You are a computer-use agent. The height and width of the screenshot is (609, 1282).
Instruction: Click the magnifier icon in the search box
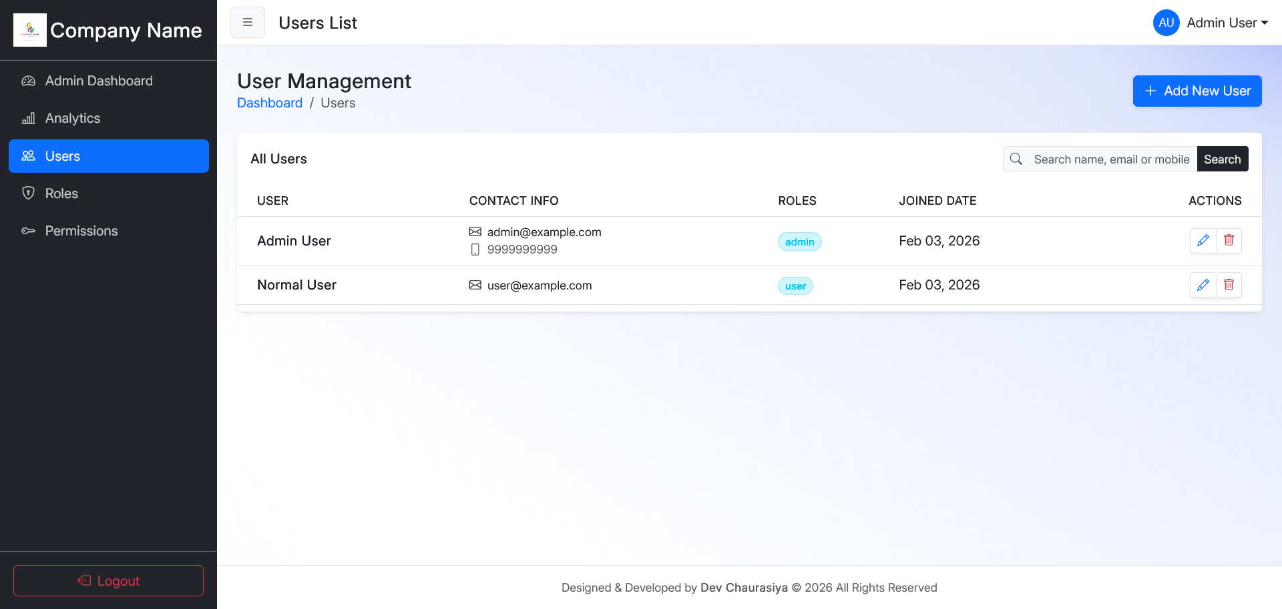click(x=1016, y=159)
